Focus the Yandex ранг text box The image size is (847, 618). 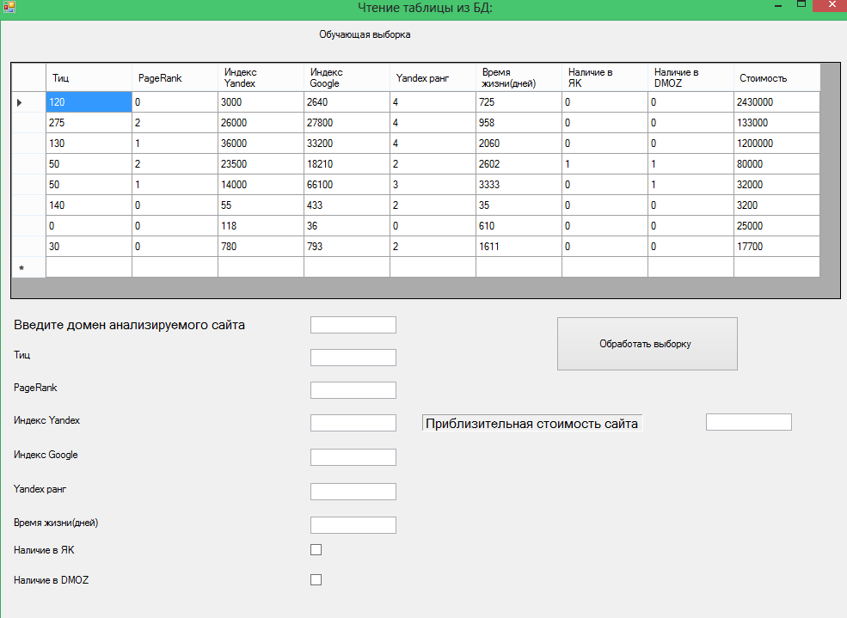353,492
